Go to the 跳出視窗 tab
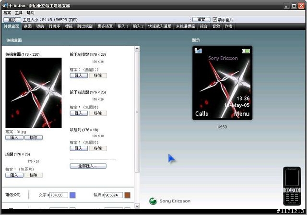The width and height of the screenshot is (307, 215). (85, 26)
